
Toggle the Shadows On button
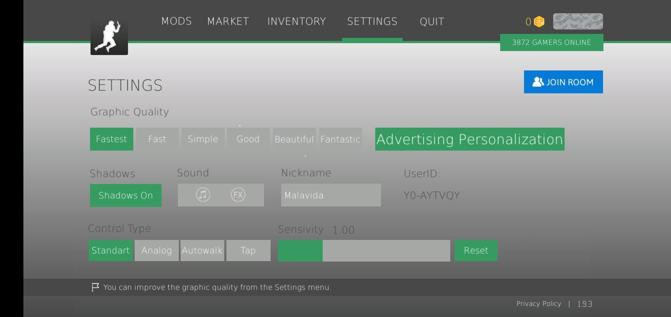pyautogui.click(x=126, y=195)
